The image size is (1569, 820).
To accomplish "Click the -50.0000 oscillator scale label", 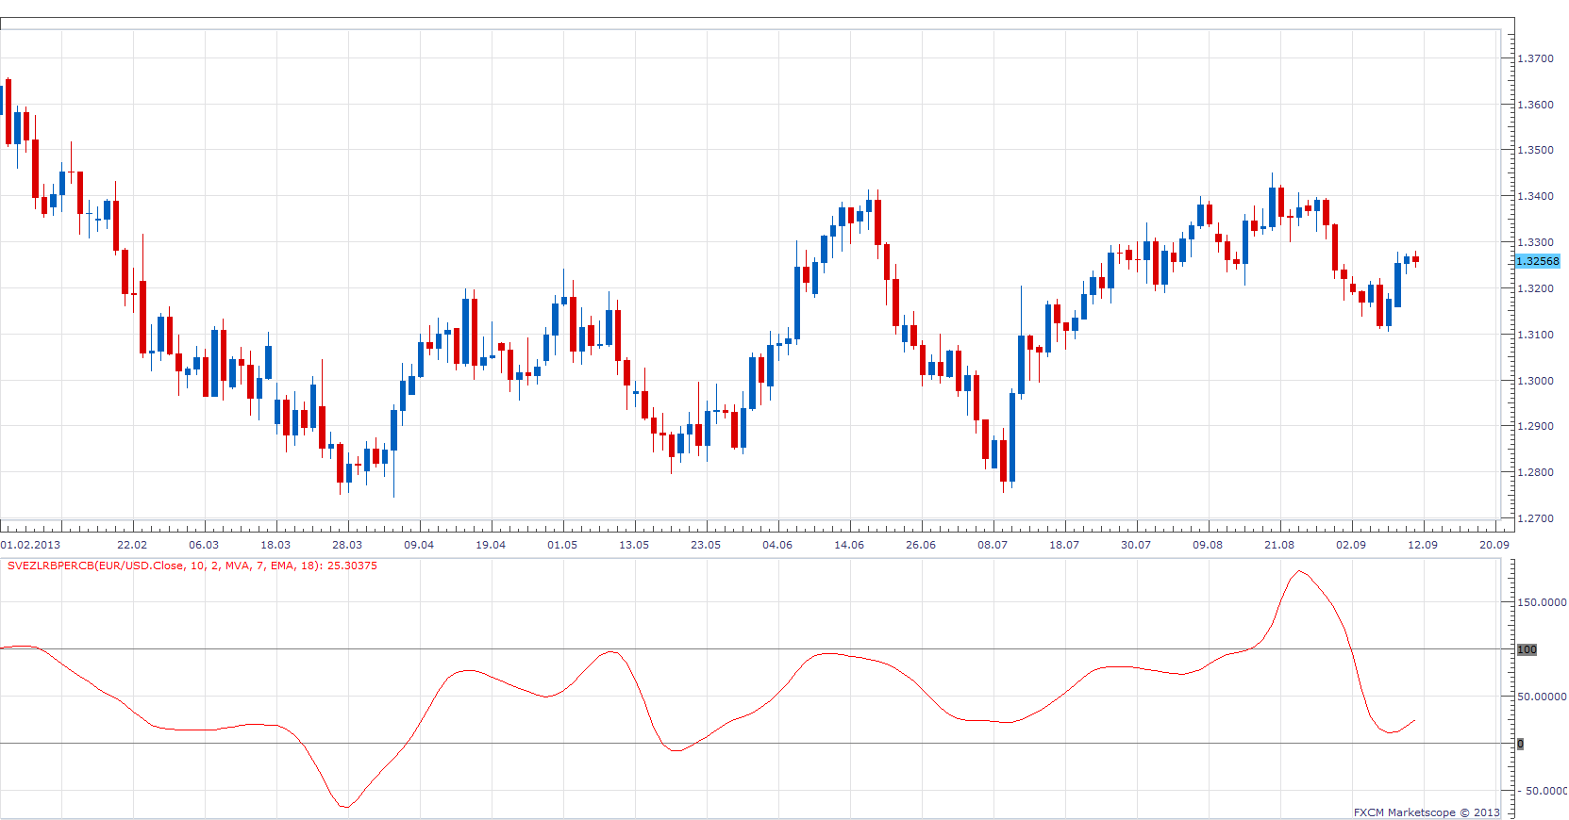I will click(1545, 791).
